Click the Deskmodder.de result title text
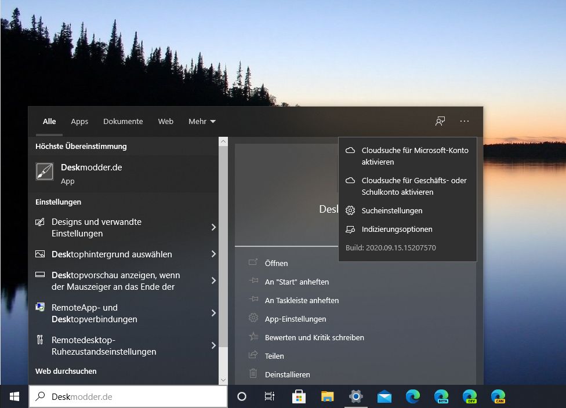The image size is (566, 408). 91,167
